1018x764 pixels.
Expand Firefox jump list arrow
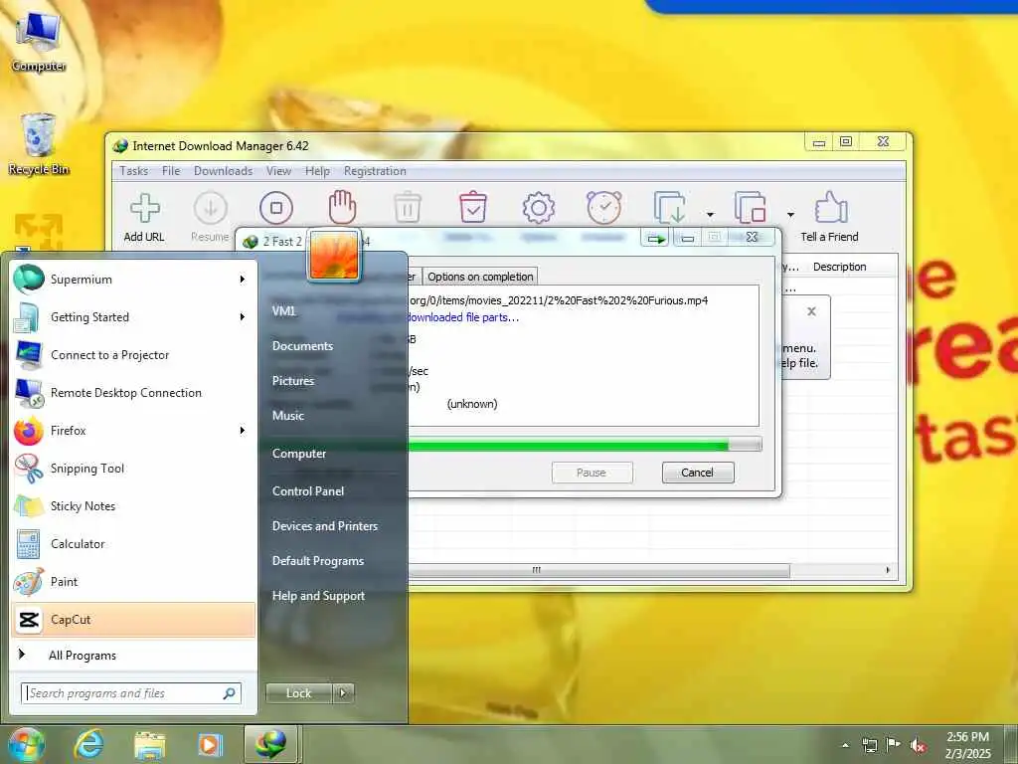click(243, 430)
